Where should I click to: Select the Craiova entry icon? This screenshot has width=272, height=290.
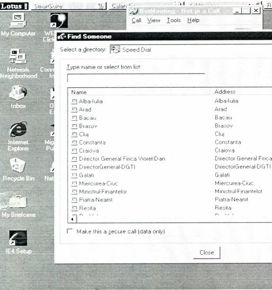74,151
